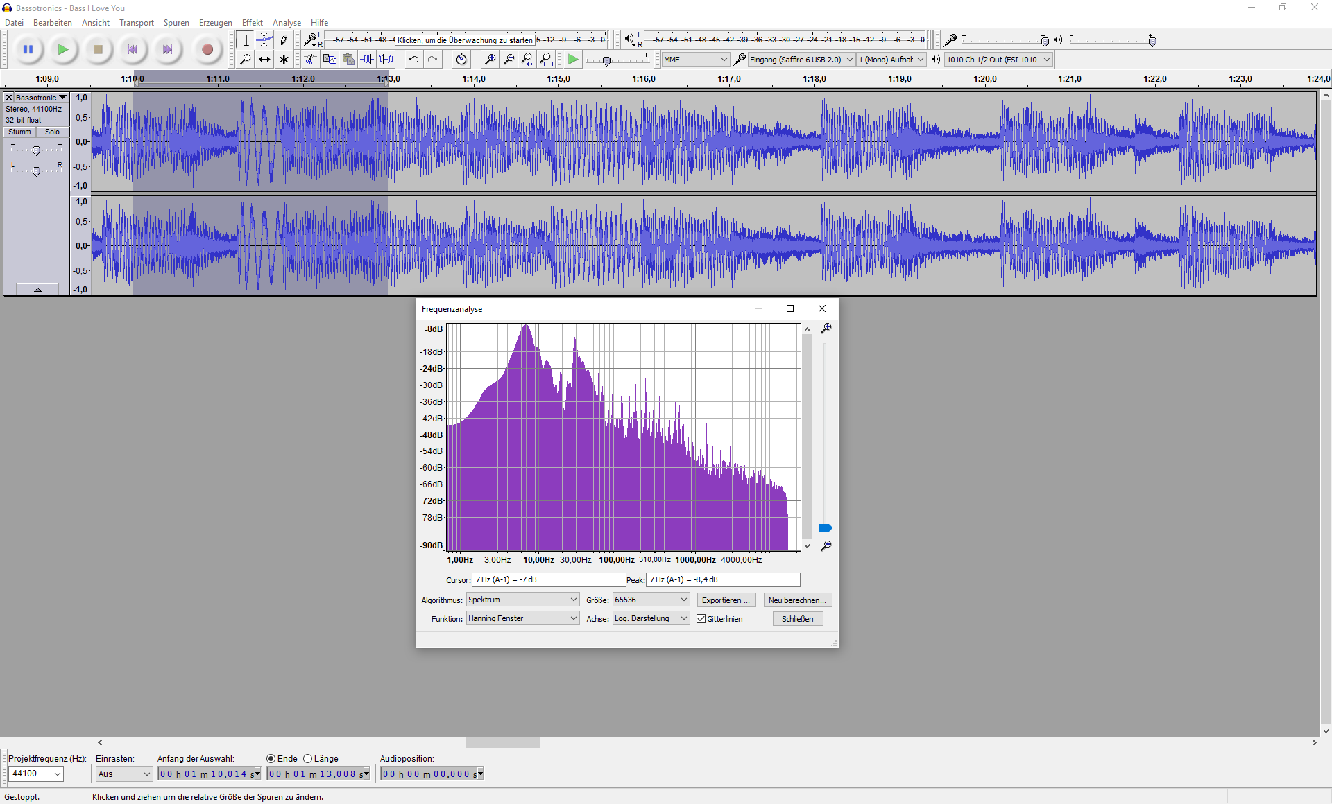Open the Algorithmus Spektrum dropdown

[522, 600]
